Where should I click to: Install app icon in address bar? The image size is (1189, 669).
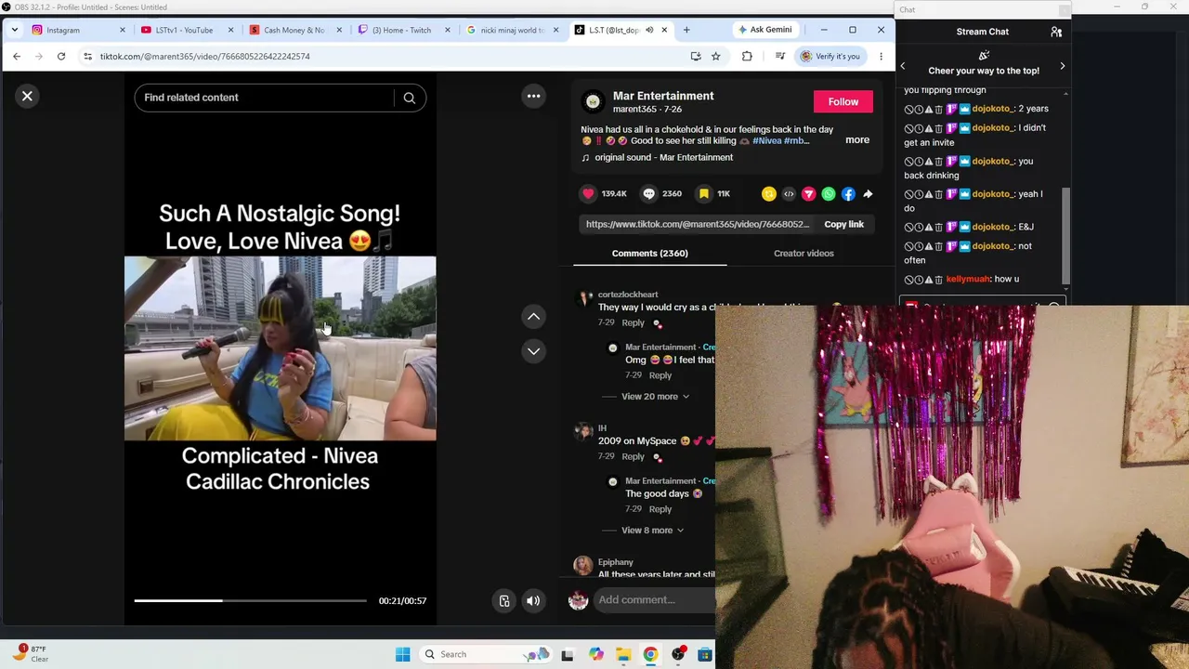pos(696,56)
